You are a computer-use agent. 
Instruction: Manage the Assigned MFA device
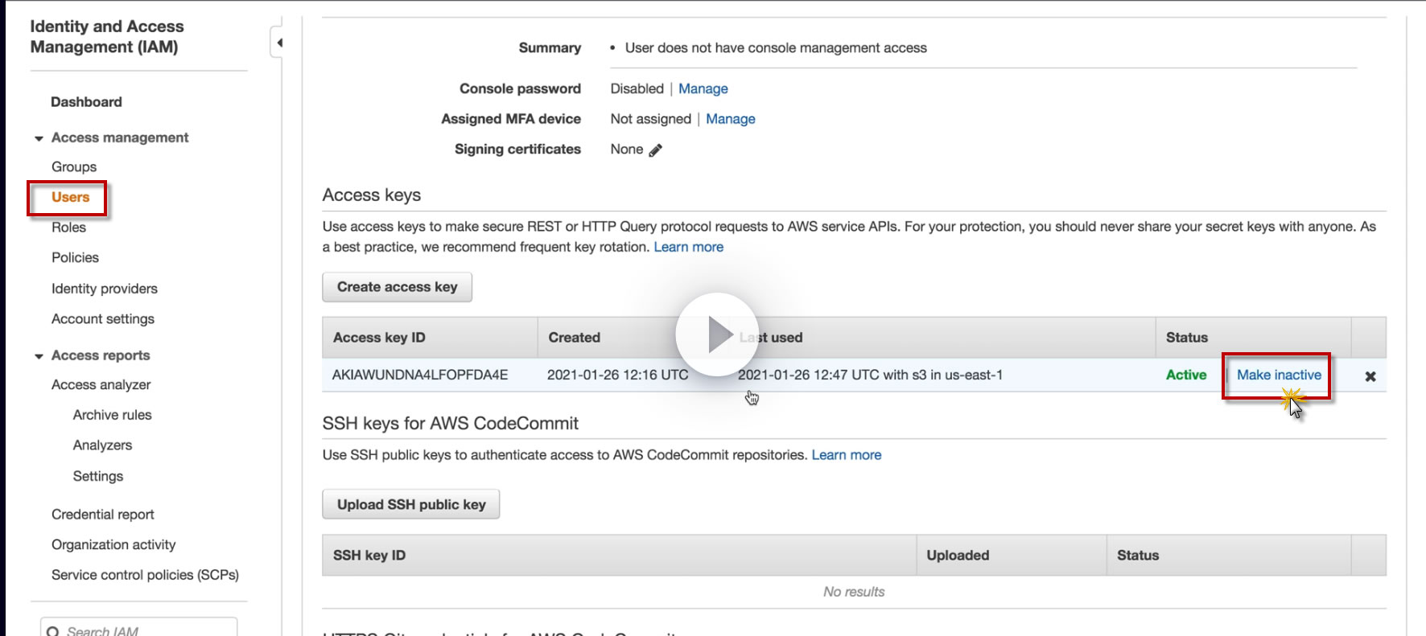click(x=730, y=119)
